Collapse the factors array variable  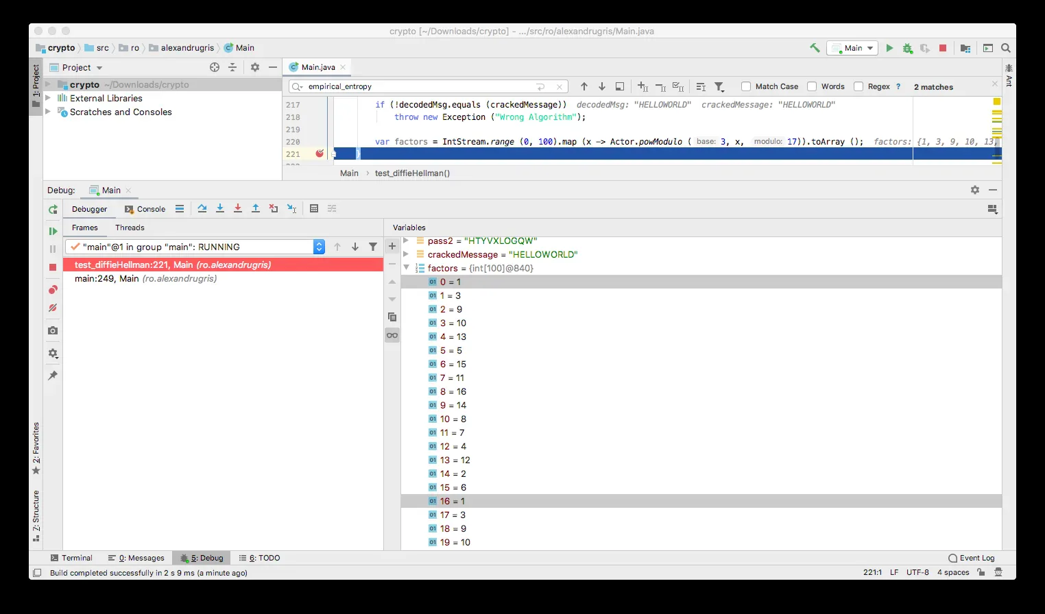click(x=406, y=268)
